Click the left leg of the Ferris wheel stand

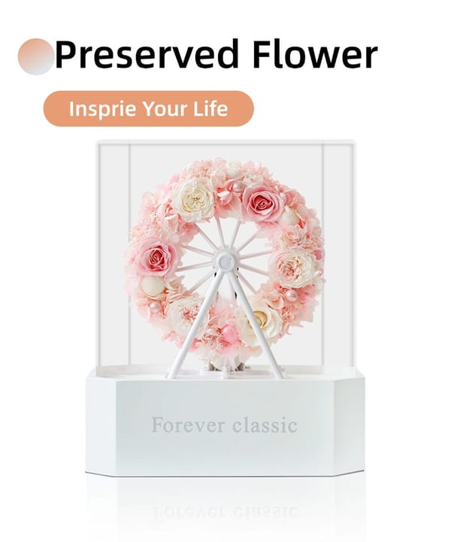(x=195, y=323)
